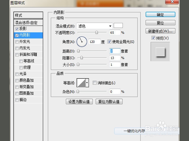This screenshot has height=141, width=189.
Task: Click the 阻塞 field showing 13
Action: [115, 58]
